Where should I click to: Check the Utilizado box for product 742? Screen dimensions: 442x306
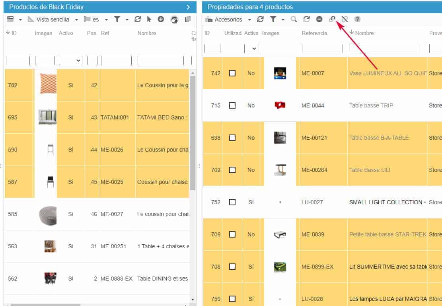(x=232, y=73)
